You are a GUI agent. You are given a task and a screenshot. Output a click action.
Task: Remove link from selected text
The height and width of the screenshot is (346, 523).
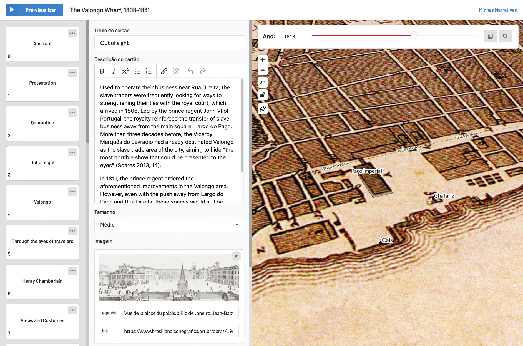coord(176,71)
